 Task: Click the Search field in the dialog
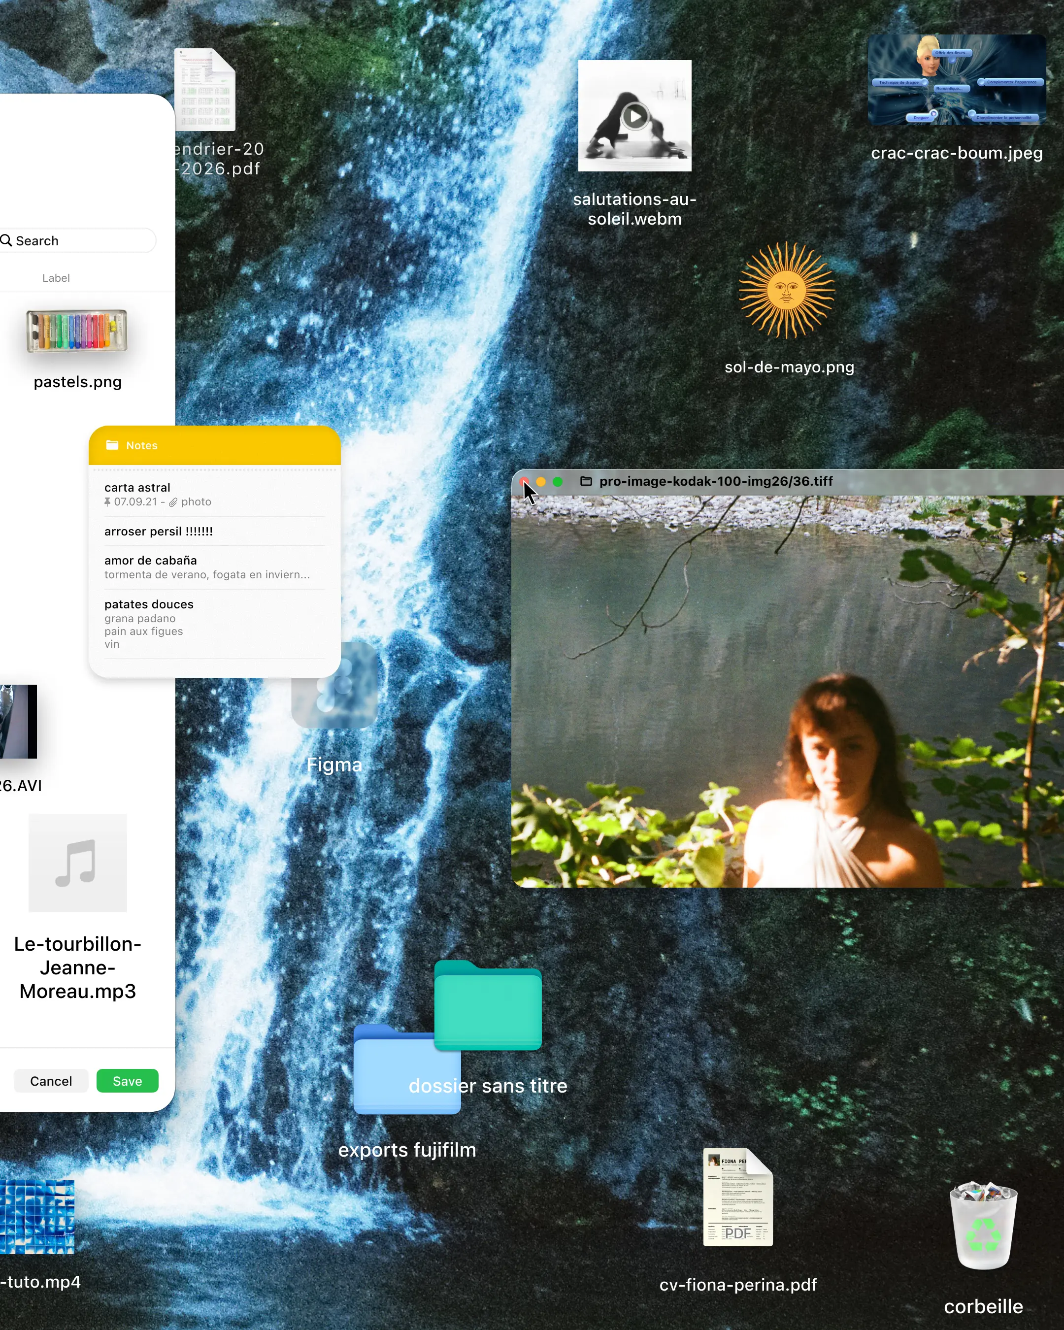77,240
